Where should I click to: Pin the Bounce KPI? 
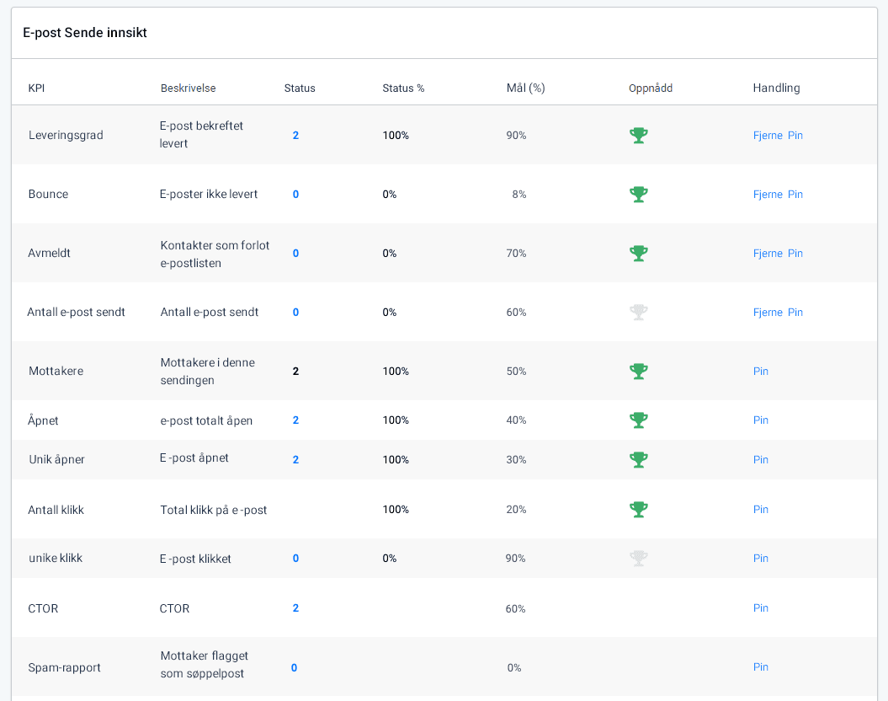[795, 195]
